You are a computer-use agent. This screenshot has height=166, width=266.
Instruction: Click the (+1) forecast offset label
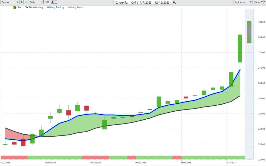[x=47, y=2]
